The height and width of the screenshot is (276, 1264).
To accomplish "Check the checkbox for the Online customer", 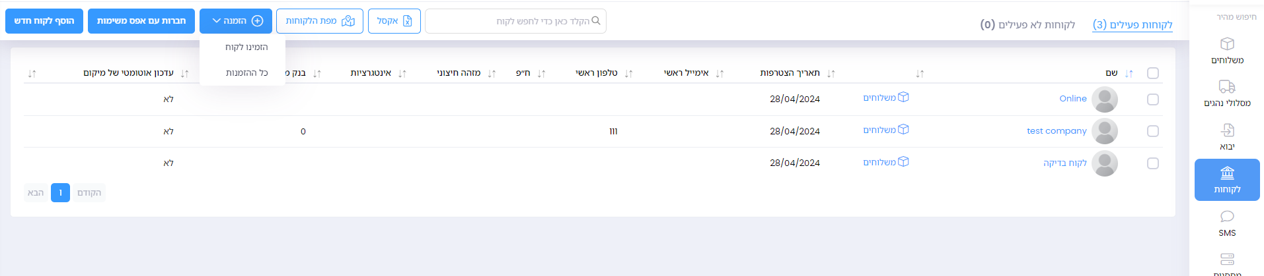I will coord(1153,99).
